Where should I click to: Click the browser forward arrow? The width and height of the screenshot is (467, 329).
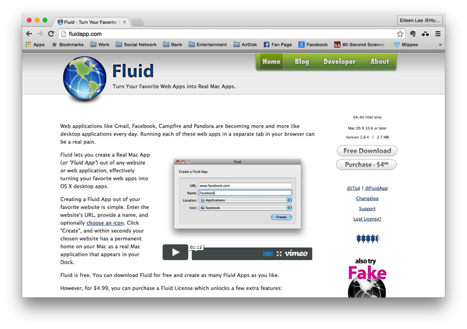(40, 34)
